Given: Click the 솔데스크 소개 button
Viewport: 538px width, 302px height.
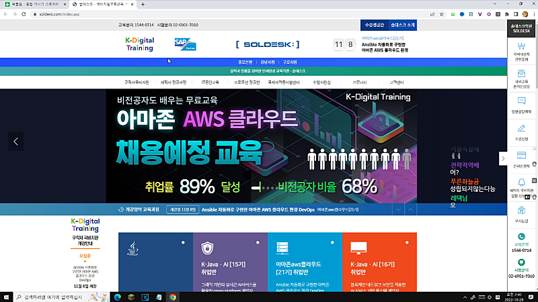Looking at the screenshot, I should pos(403,25).
